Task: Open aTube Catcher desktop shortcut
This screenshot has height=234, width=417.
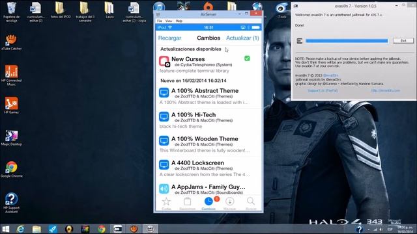Action: (12, 42)
